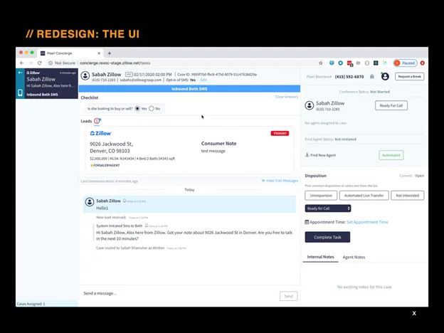
Task: Select the Internal Notes tab
Action: 320,257
